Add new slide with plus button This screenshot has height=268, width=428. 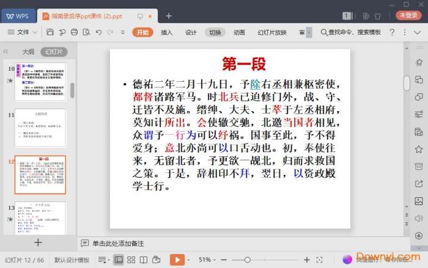point(38,242)
